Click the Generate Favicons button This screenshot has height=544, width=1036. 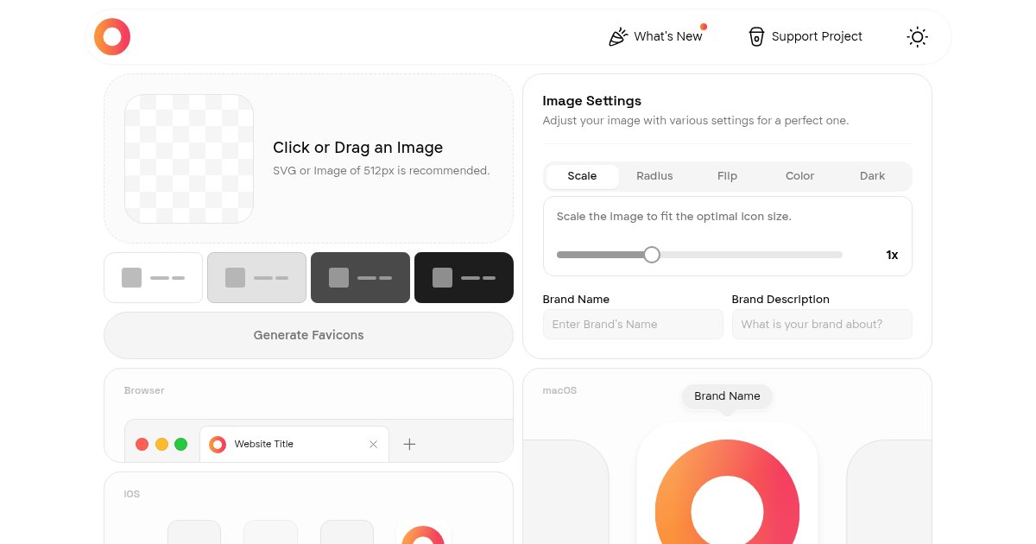[308, 335]
